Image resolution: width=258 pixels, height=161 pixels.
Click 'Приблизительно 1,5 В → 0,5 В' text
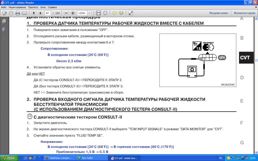click(82, 152)
